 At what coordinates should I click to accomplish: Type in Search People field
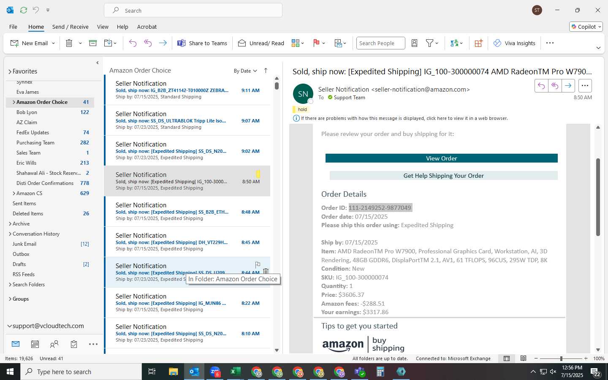380,43
